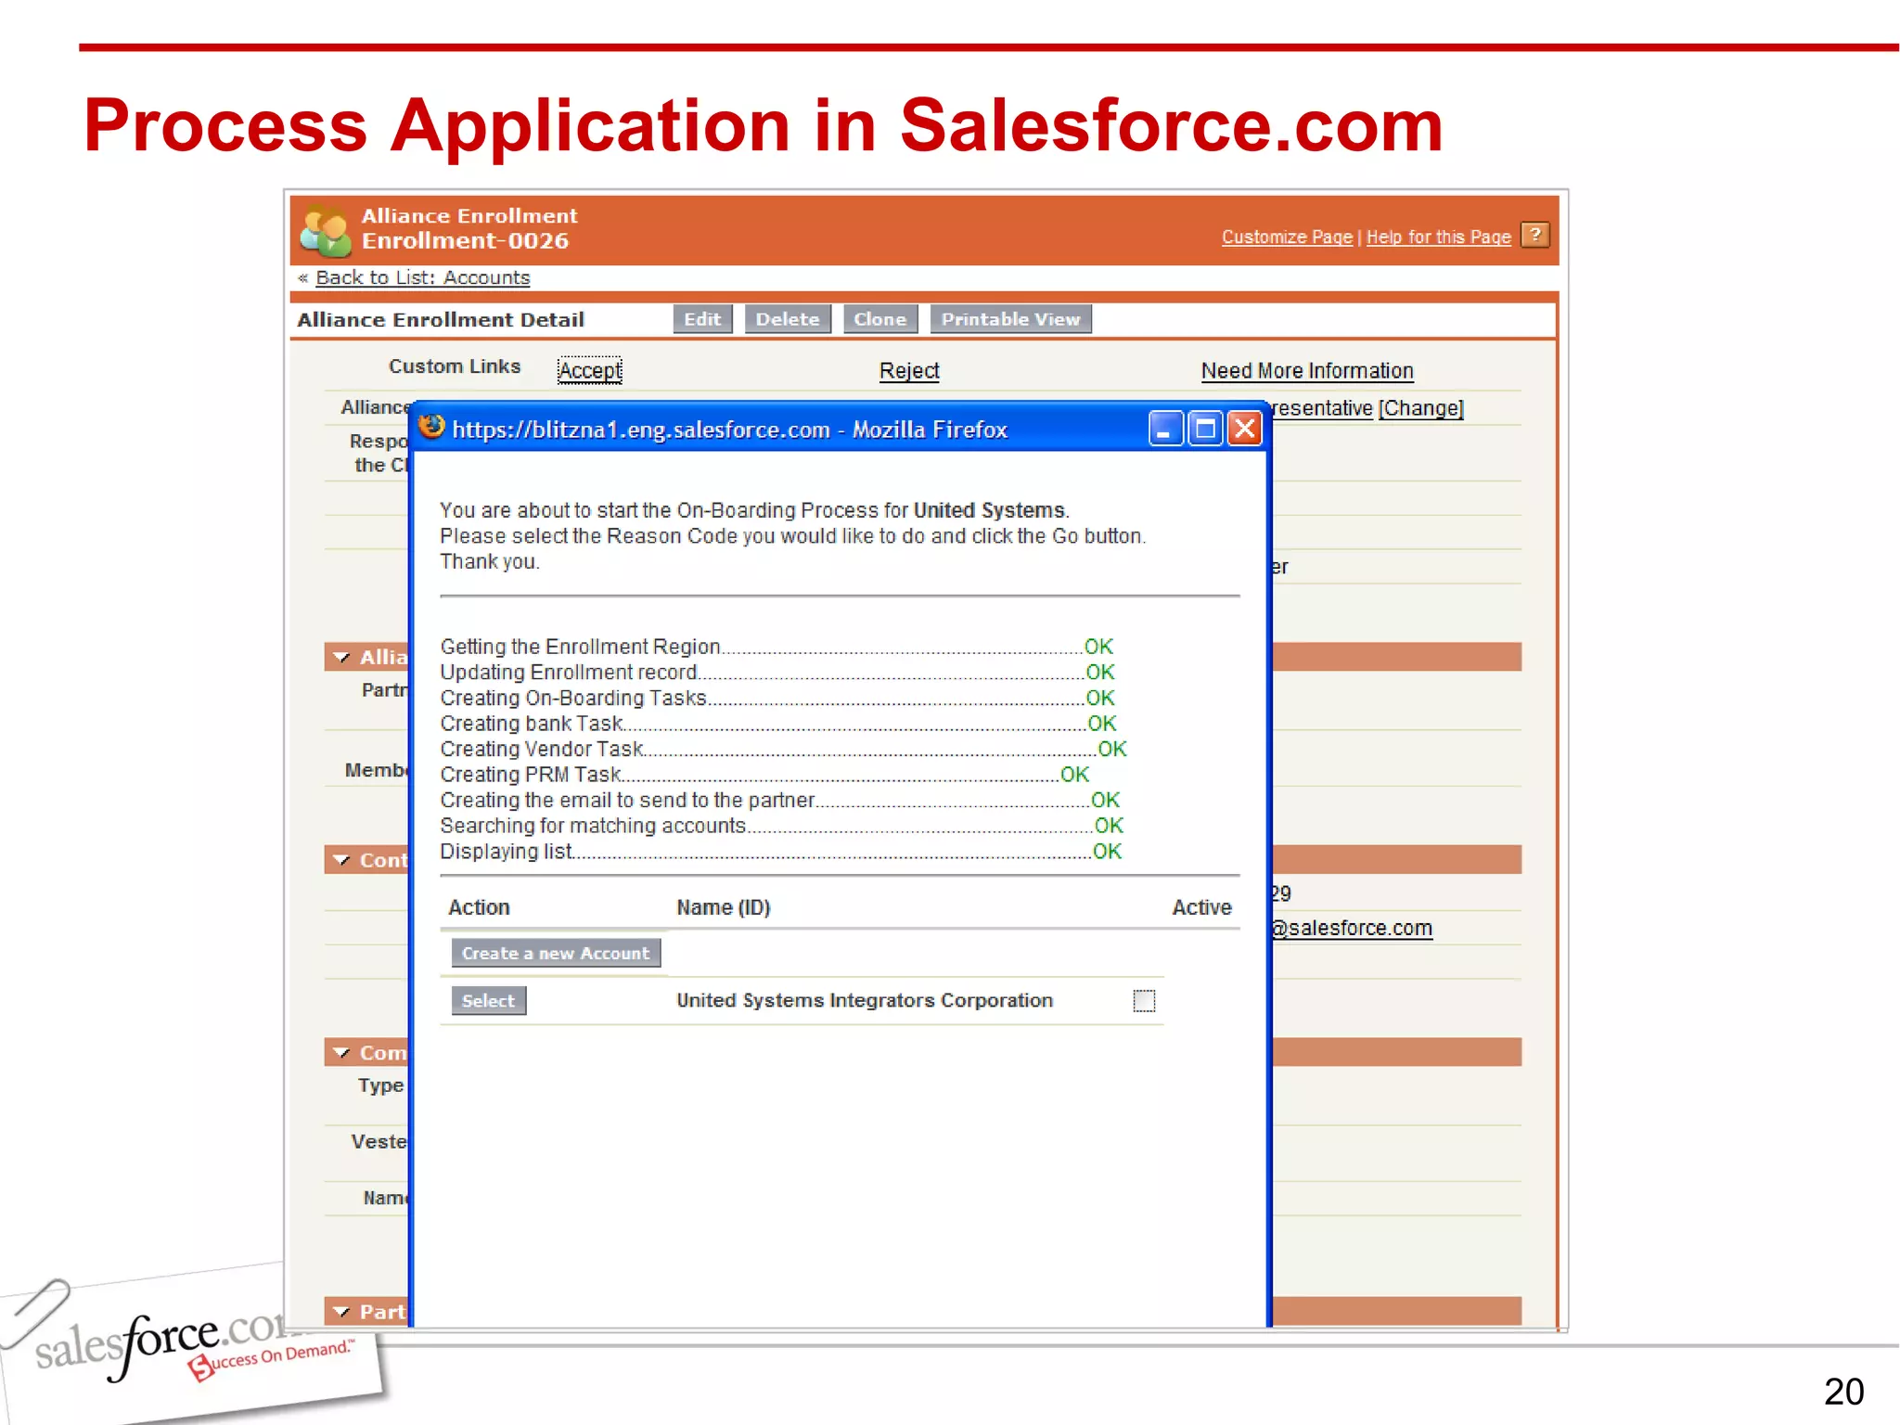Open the Printable View
Image resolution: width=1900 pixels, height=1425 pixels.
click(1010, 319)
